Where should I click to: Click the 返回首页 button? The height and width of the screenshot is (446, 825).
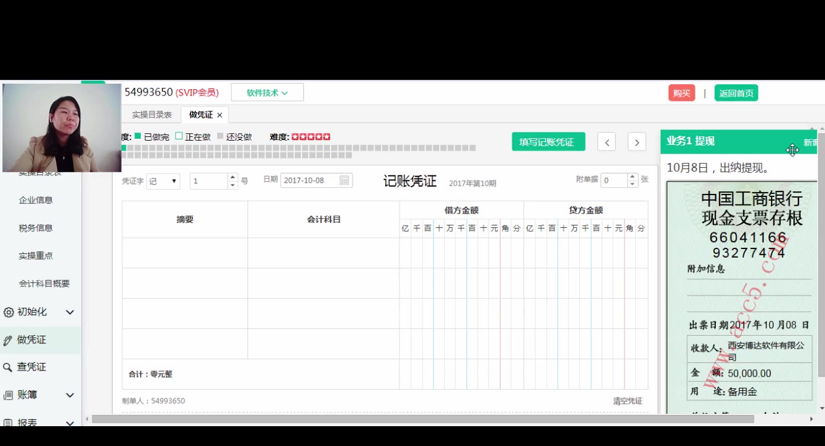736,92
